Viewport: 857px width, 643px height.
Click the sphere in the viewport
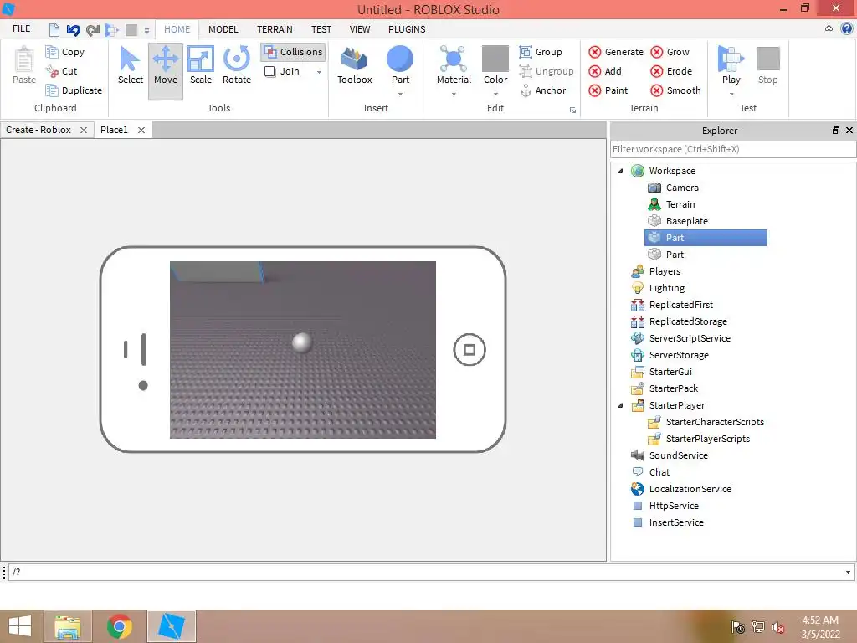[301, 342]
